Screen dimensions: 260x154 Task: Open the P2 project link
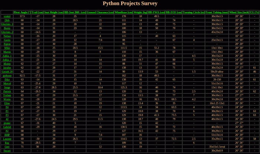pos(7,131)
